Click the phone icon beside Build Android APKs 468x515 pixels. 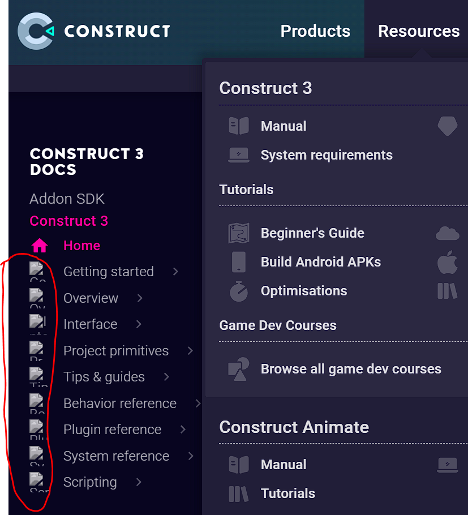[x=239, y=262]
